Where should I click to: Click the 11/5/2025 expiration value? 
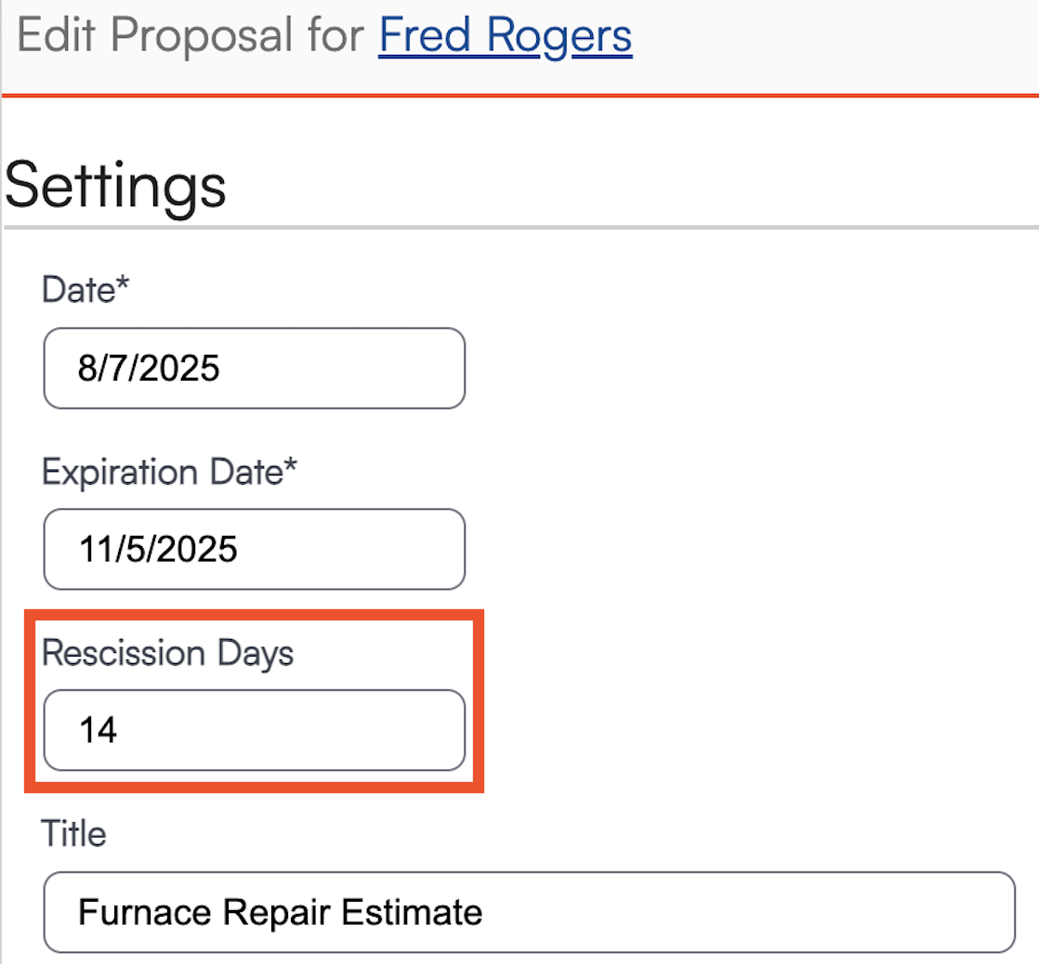coord(158,550)
